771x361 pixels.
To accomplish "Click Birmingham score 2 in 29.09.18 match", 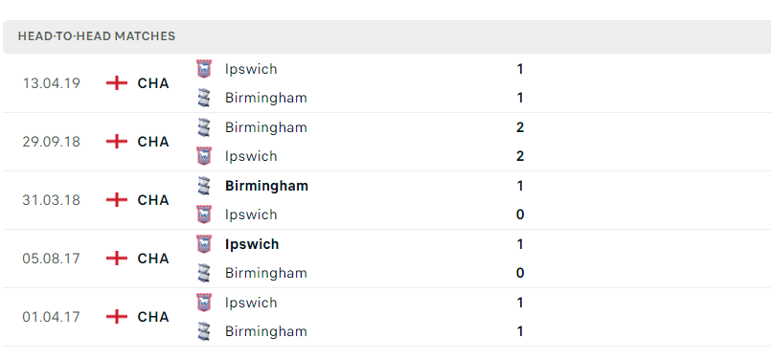I will (520, 127).
